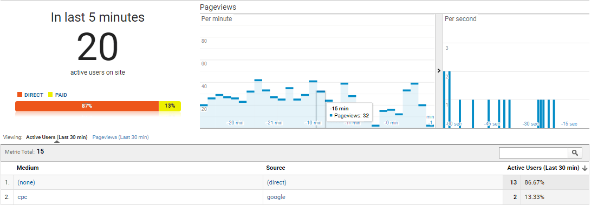Click the In last 5 minutes heading
This screenshot has height=205, width=591.
(x=98, y=17)
